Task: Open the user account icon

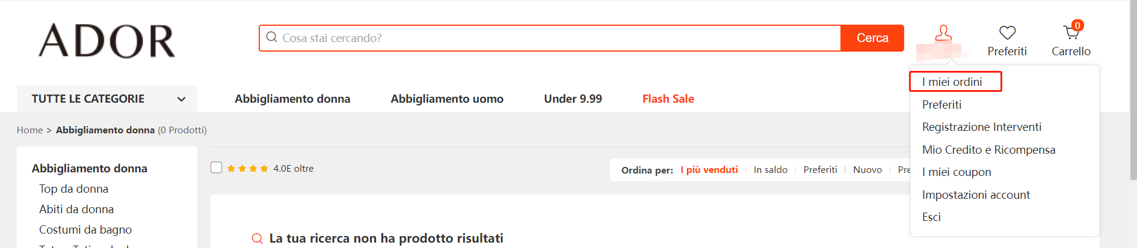Action: click(943, 34)
